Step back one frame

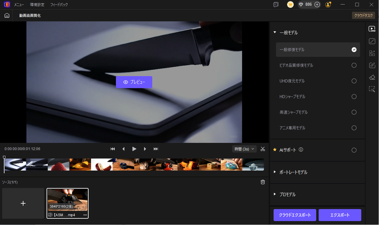point(123,149)
